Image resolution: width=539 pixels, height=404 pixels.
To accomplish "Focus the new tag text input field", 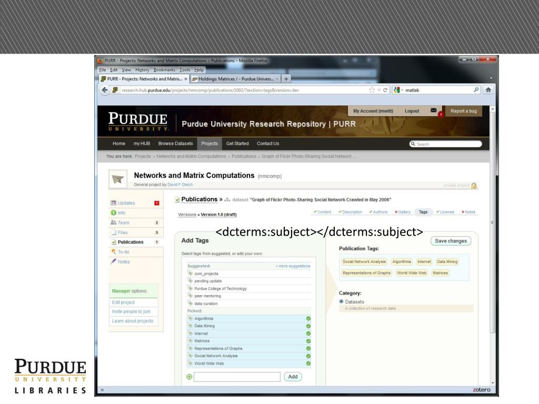I will pyautogui.click(x=237, y=377).
